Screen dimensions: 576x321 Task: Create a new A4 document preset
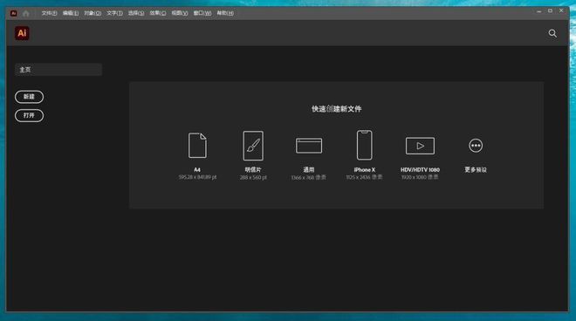(x=197, y=146)
